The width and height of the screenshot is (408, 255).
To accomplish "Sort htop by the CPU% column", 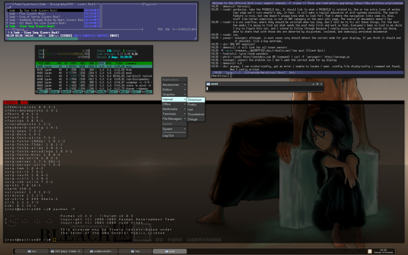I will click(x=101, y=63).
